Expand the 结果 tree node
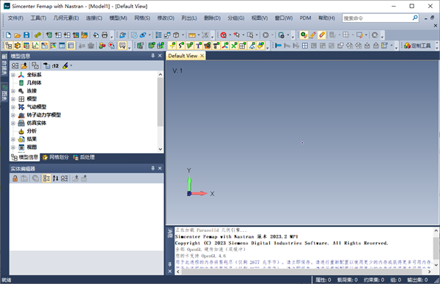The width and height of the screenshot is (440, 284). pos(13,139)
